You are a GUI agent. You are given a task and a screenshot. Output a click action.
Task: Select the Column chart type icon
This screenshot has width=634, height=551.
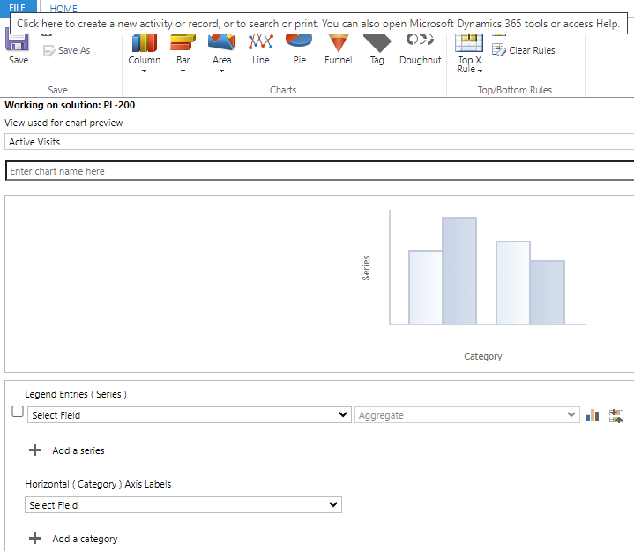point(145,43)
